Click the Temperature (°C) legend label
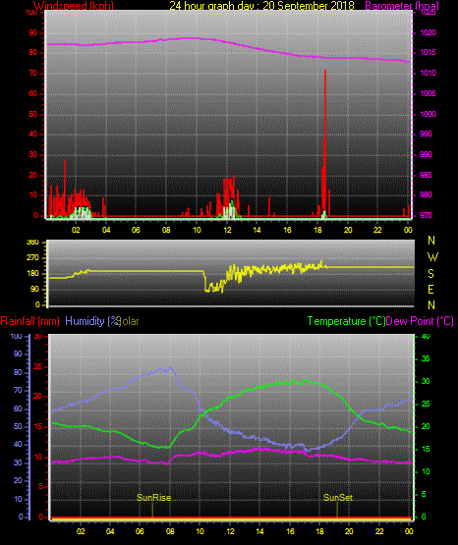This screenshot has width=458, height=545. tap(346, 321)
